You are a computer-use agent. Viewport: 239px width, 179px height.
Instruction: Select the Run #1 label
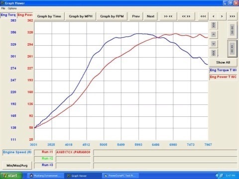click(44, 152)
